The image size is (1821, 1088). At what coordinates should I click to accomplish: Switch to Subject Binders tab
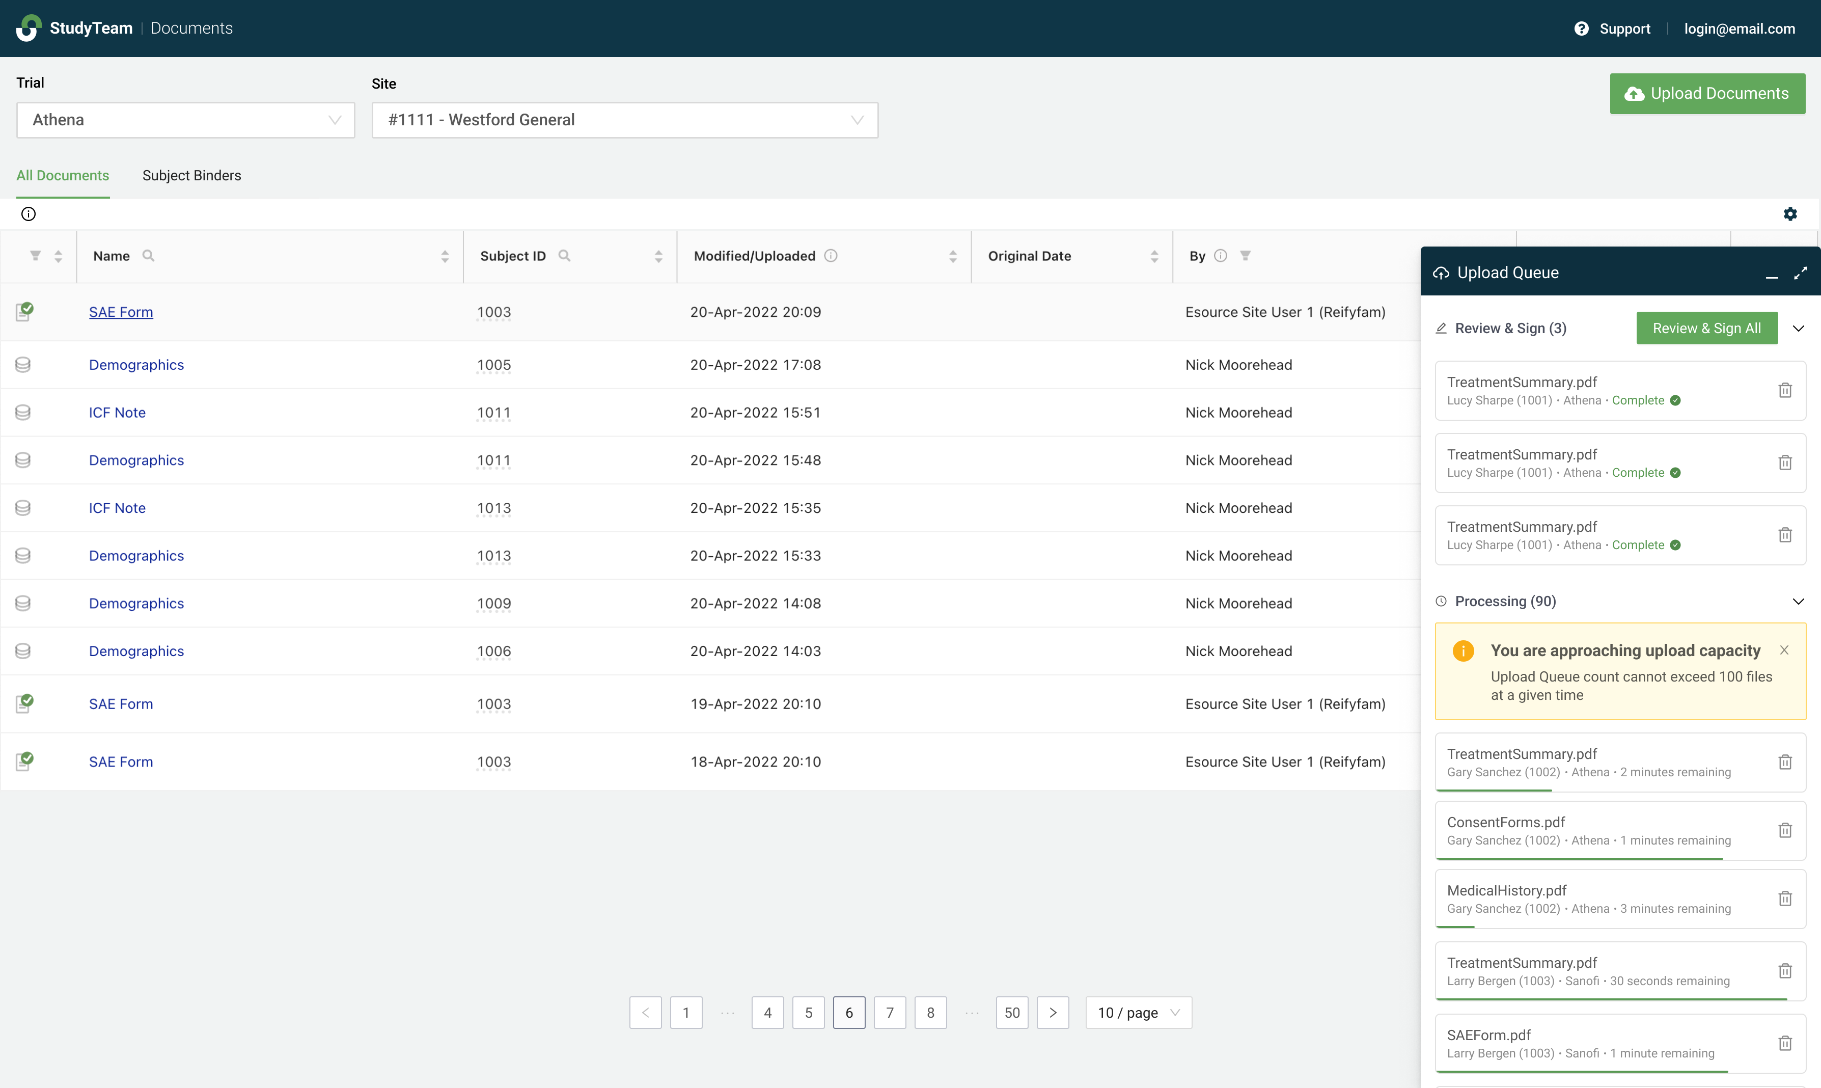coord(191,175)
